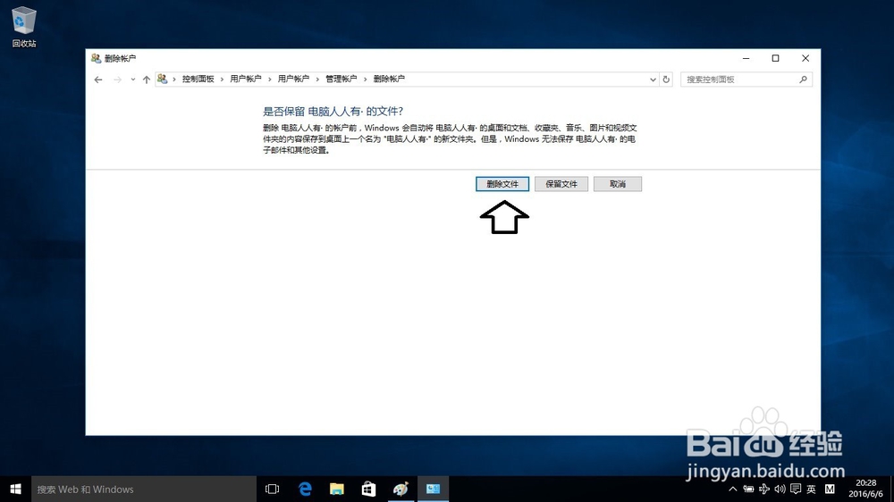This screenshot has height=502, width=894.
Task: Launch Microsoft Edge from taskbar
Action: click(305, 489)
